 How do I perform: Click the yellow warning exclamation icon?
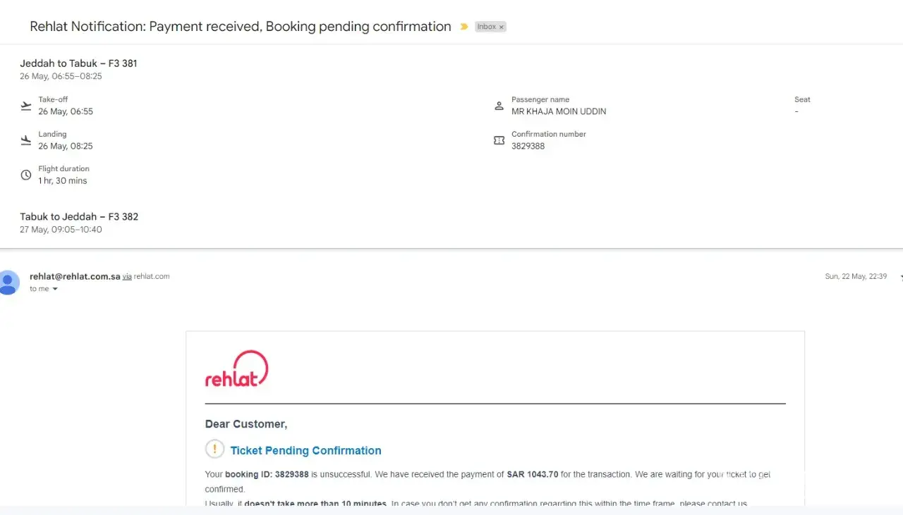point(214,449)
